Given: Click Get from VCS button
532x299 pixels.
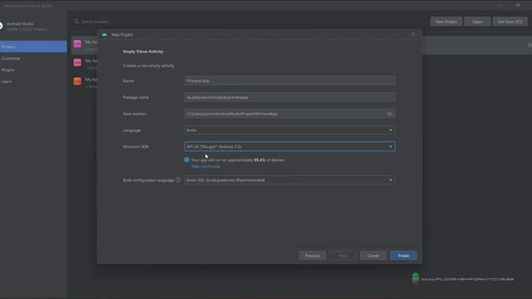Looking at the screenshot, I should [510, 22].
